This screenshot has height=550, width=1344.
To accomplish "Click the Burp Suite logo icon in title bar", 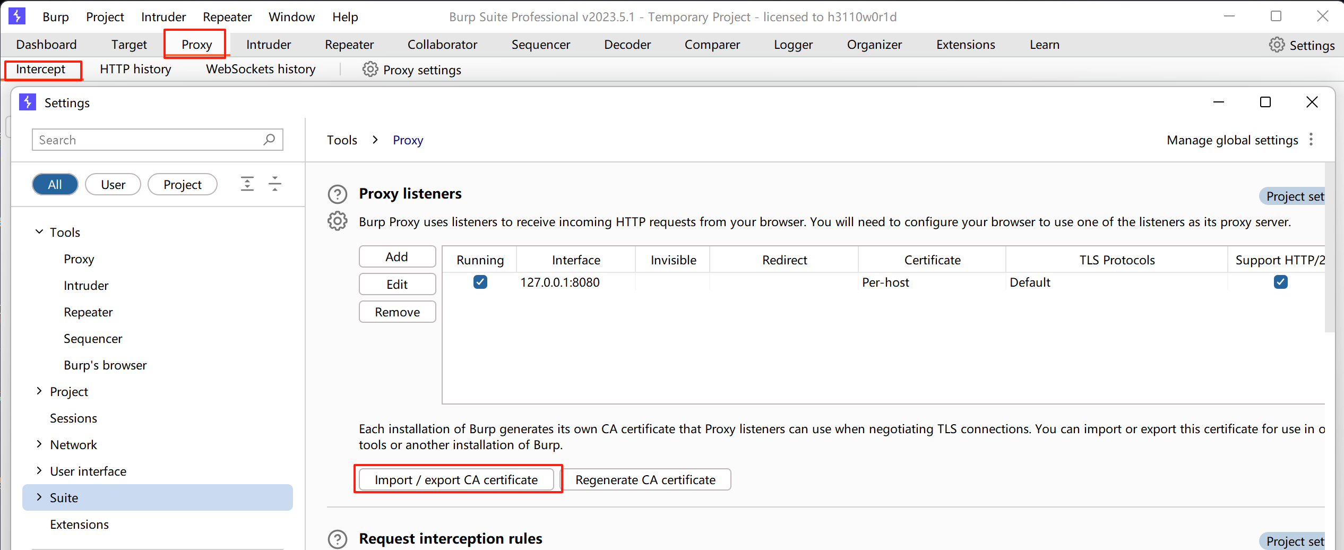I will point(16,16).
